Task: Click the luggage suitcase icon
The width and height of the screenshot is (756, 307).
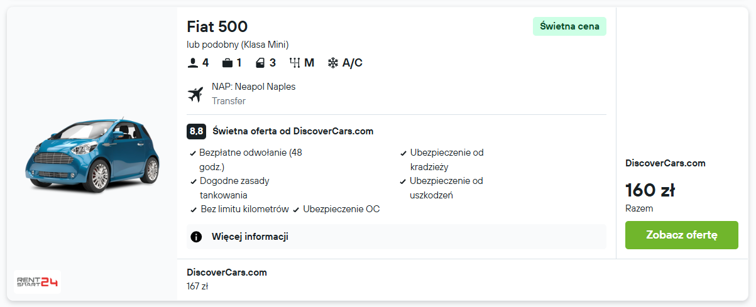Action: (227, 63)
